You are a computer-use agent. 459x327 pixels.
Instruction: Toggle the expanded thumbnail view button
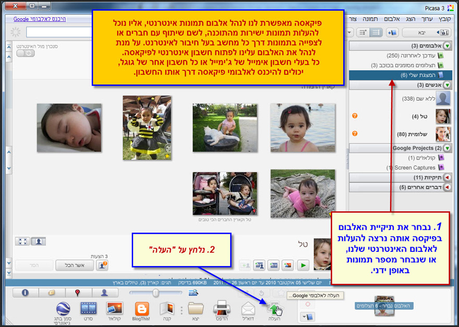23,241
